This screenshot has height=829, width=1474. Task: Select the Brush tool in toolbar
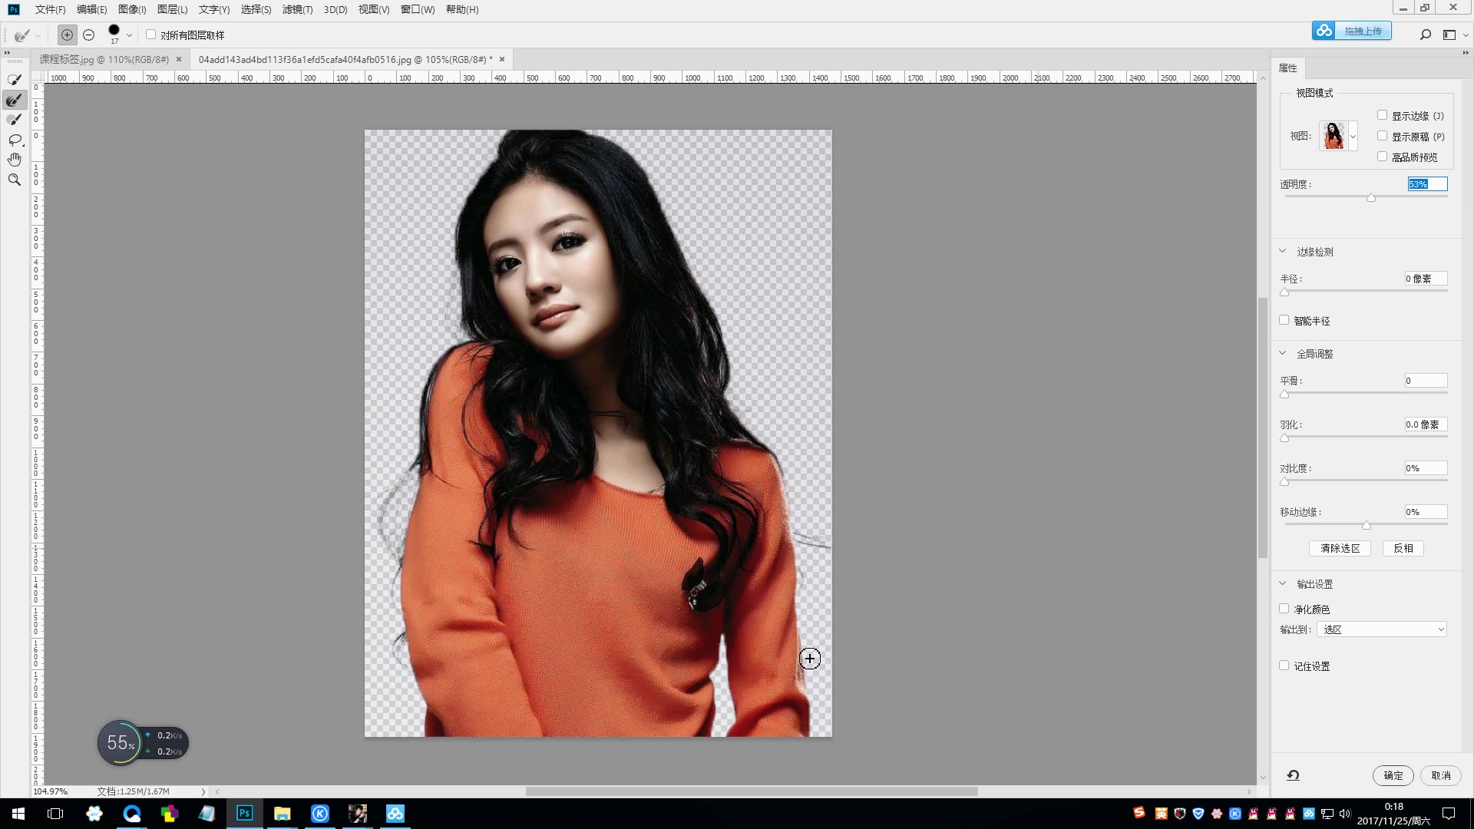coord(15,120)
